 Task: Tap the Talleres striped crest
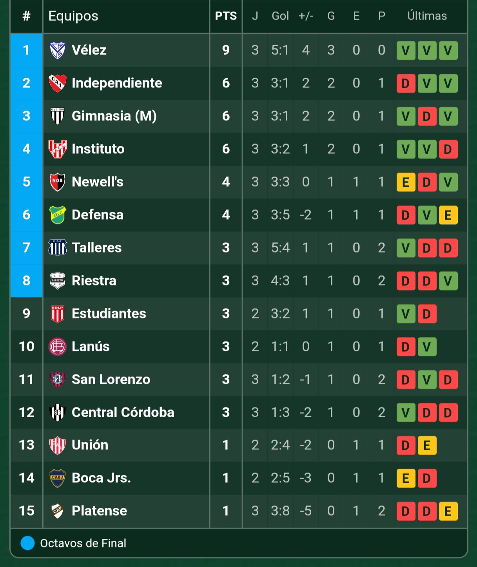58,248
